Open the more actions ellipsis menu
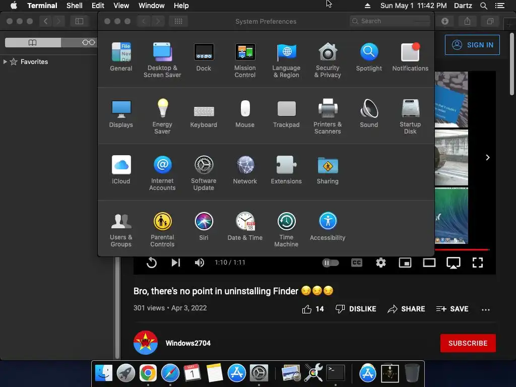 click(486, 309)
